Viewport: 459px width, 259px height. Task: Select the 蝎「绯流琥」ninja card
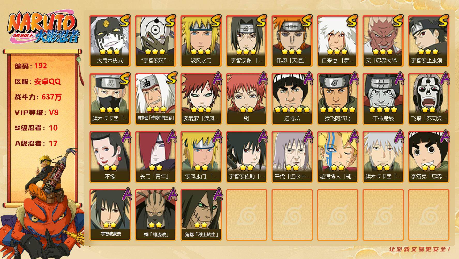155,215
